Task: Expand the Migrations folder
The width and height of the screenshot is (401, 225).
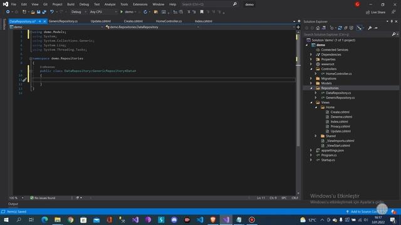Action: (311, 79)
